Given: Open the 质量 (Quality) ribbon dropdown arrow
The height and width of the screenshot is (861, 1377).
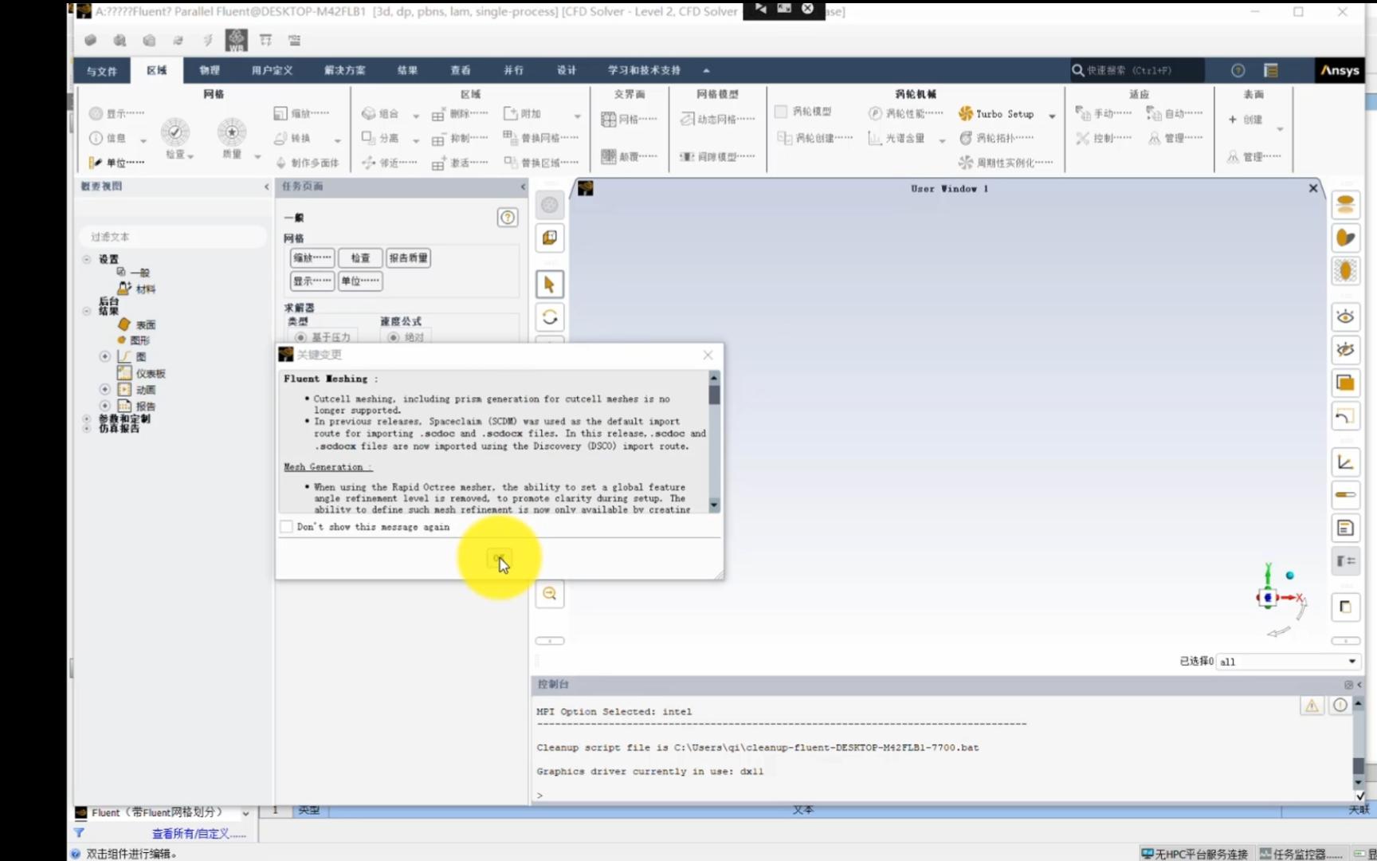Looking at the screenshot, I should point(257,156).
